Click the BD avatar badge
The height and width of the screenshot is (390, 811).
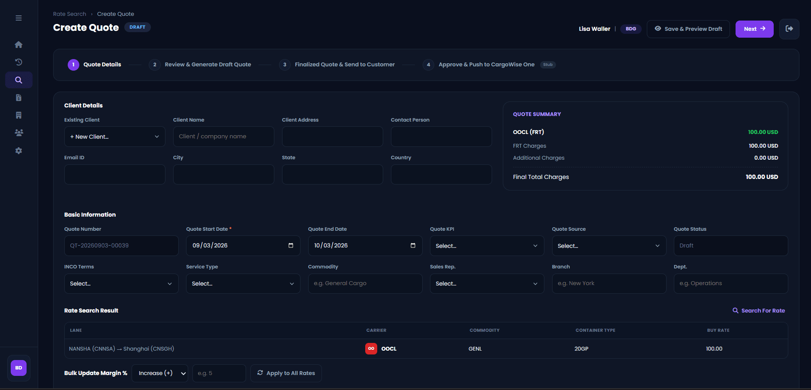click(18, 368)
